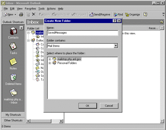Open the Edit menu
Screen dimensions: 166x130
click(x=12, y=9)
